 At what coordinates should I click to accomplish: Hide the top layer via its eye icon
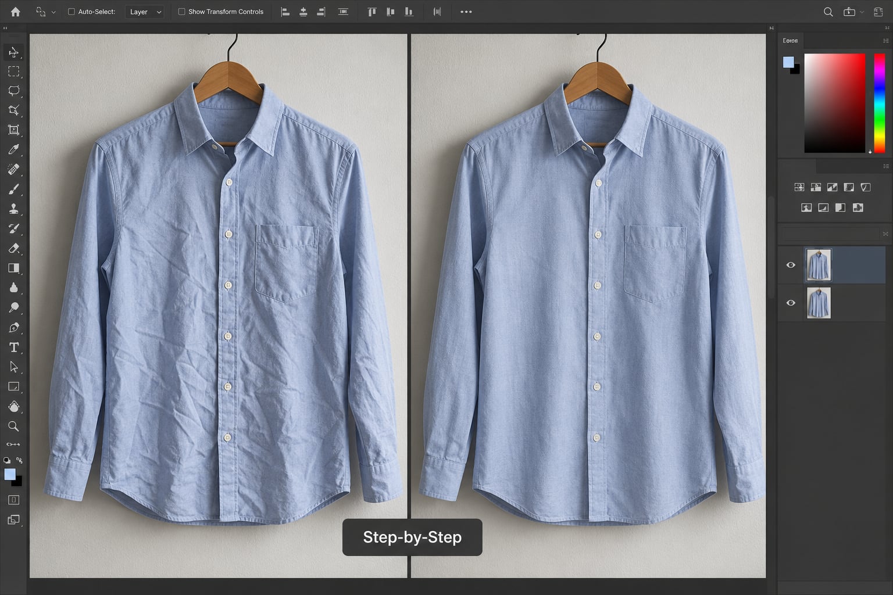[x=791, y=265]
